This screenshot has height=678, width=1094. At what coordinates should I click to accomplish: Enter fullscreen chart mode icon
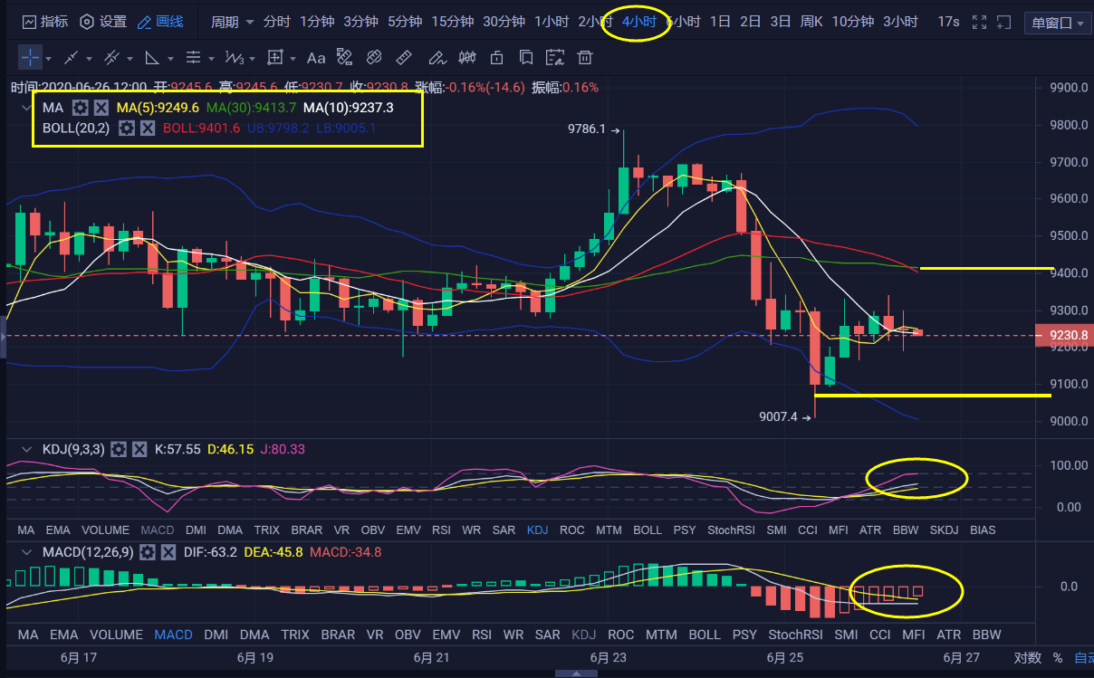pyautogui.click(x=978, y=22)
